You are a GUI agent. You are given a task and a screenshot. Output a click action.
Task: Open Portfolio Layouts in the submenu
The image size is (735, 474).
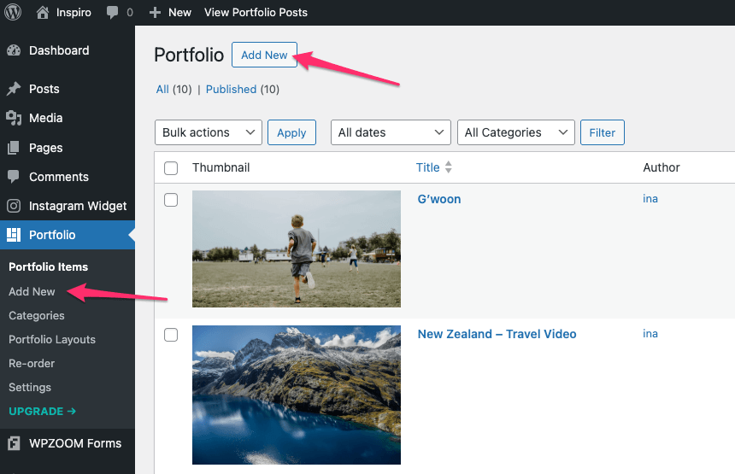tap(52, 339)
